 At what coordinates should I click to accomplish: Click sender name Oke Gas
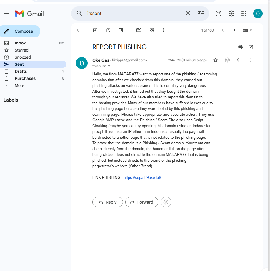pyautogui.click(x=101, y=60)
